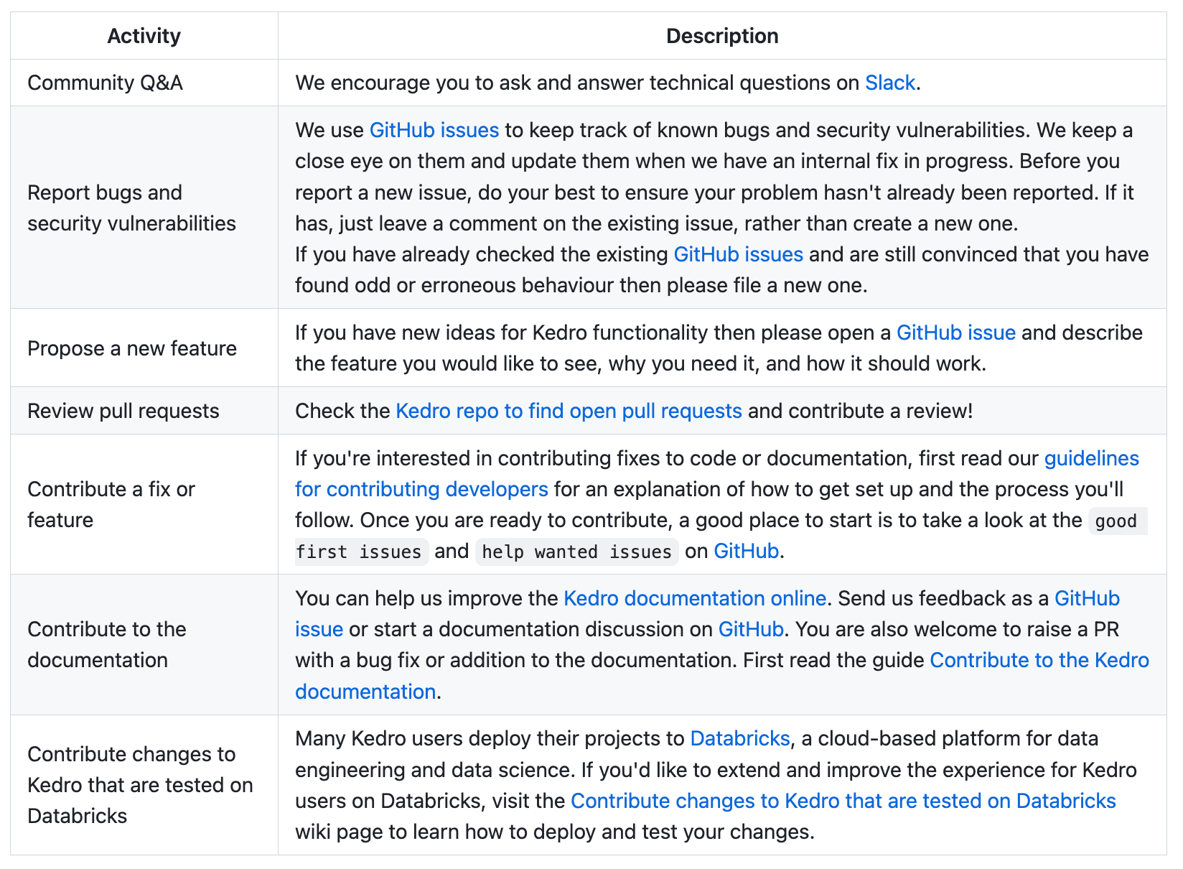Click the GitHub issues link after "We use"
This screenshot has width=1183, height=869.
coord(434,130)
